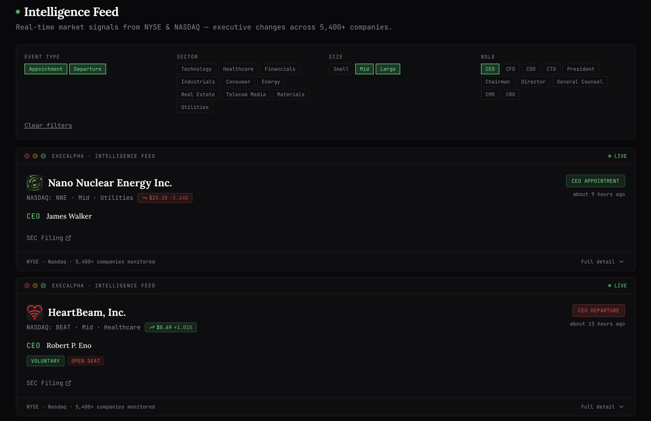Enable the President role filter
Viewport: 651px width, 421px height.
point(581,69)
